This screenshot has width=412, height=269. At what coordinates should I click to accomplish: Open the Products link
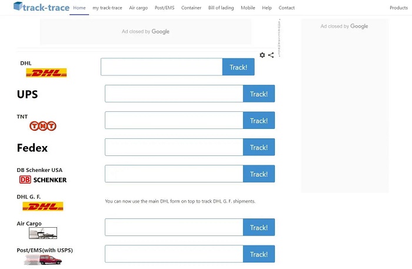398,8
